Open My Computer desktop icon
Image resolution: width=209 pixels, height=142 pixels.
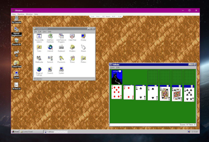tap(16, 20)
